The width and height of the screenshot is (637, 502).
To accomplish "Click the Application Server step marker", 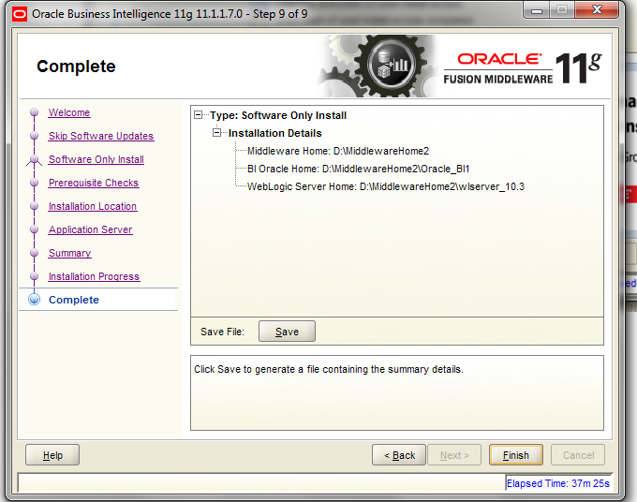I will (x=34, y=229).
